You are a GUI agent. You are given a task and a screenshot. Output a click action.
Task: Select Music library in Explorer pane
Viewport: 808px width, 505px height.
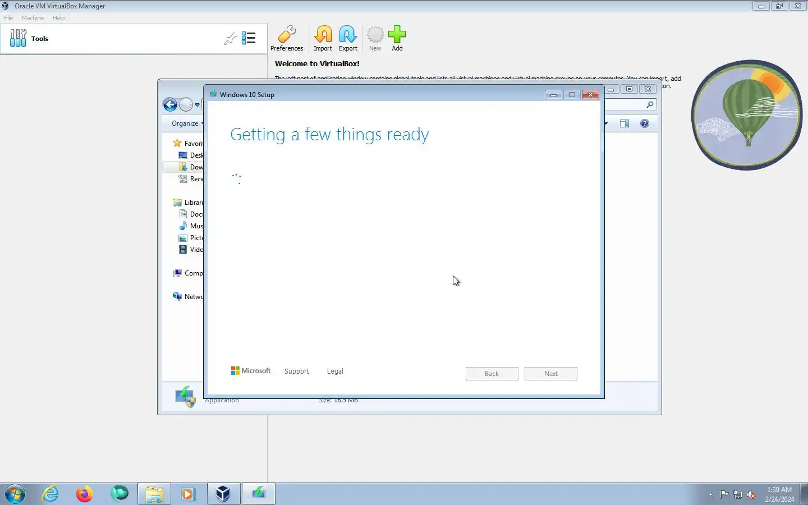(190, 226)
